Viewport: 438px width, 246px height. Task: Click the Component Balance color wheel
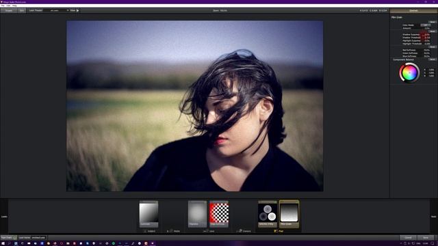pos(409,73)
